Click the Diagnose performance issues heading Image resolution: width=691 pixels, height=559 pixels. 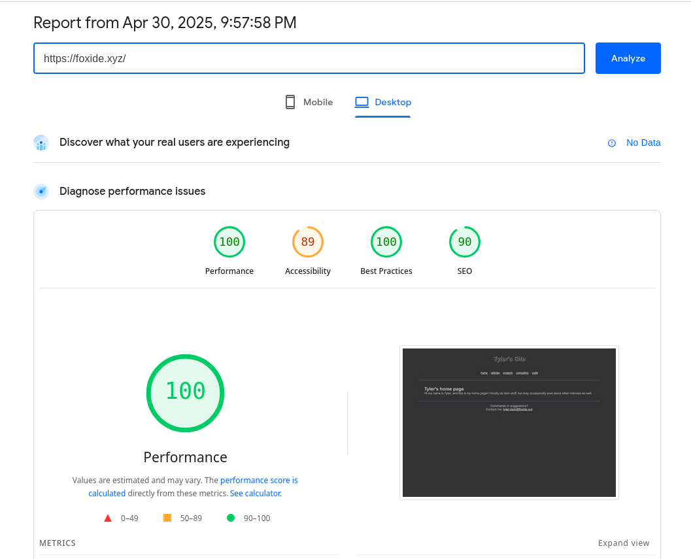(132, 192)
